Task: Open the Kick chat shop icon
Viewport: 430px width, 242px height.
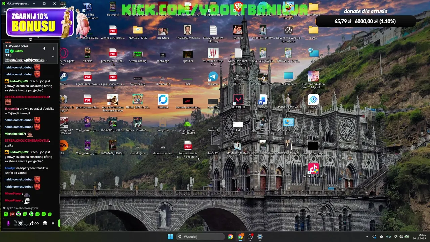Action: tap(45, 223)
